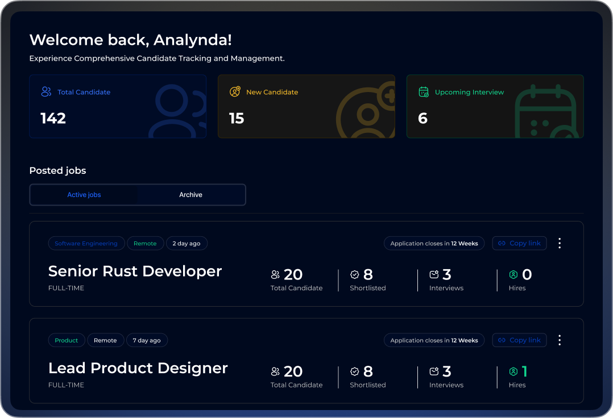Switch to the Active jobs tab
The height and width of the screenshot is (418, 613).
coord(84,195)
